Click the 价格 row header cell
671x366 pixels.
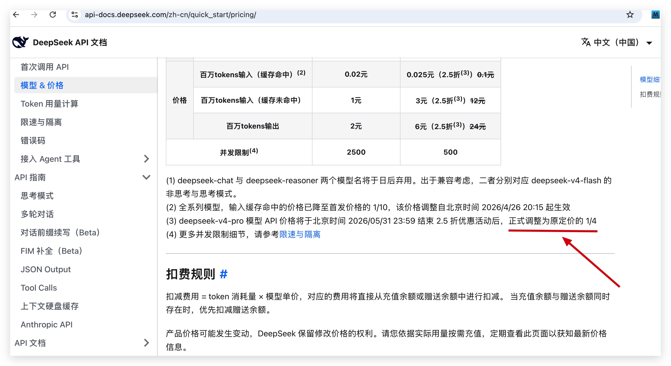pyautogui.click(x=180, y=100)
